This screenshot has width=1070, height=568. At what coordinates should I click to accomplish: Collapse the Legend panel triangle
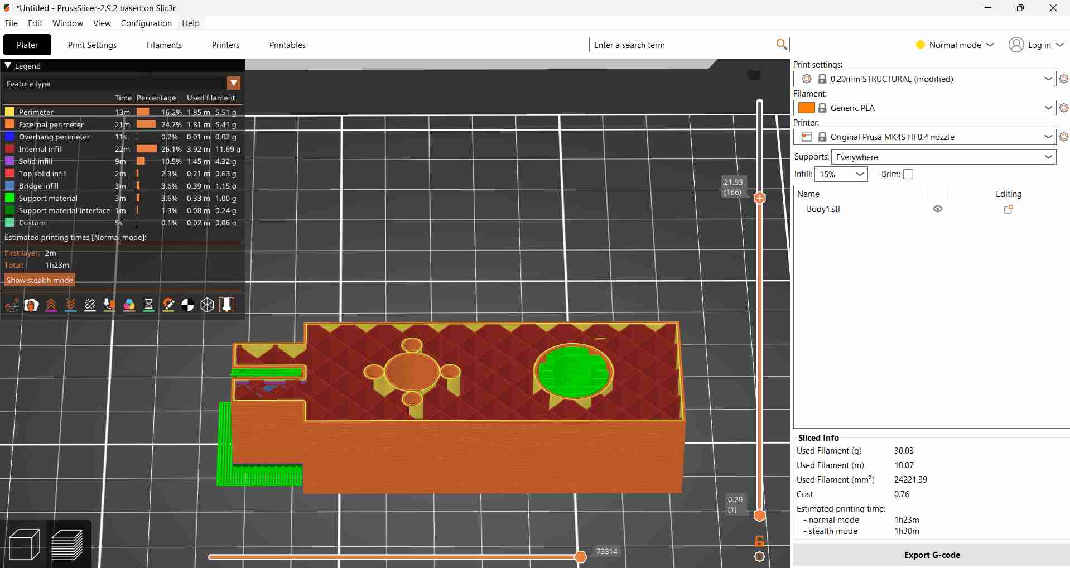pyautogui.click(x=8, y=65)
